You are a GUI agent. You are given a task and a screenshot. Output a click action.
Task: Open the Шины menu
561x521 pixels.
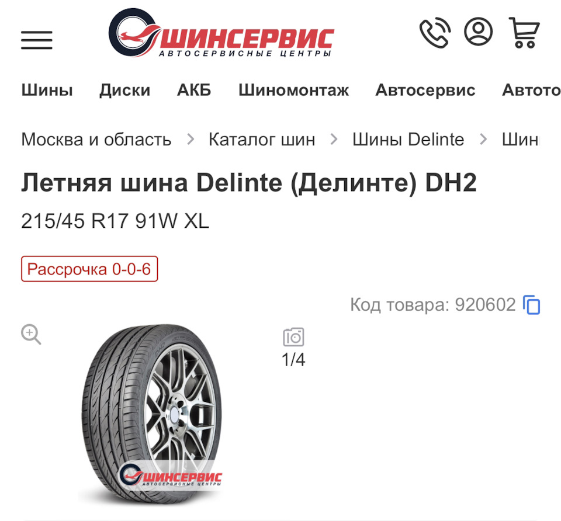click(47, 90)
